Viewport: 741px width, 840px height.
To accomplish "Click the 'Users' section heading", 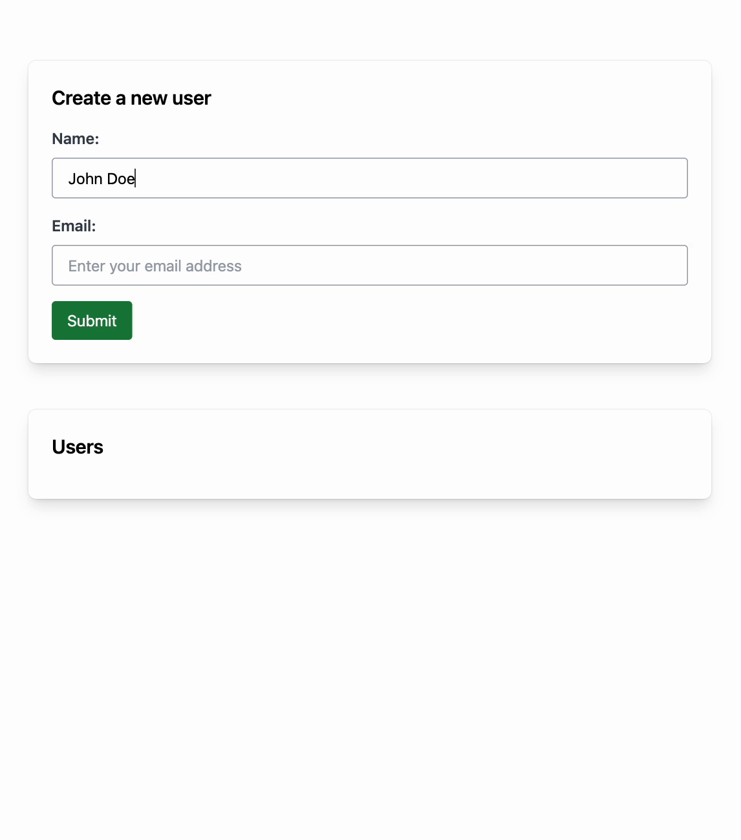I will 78,446.
